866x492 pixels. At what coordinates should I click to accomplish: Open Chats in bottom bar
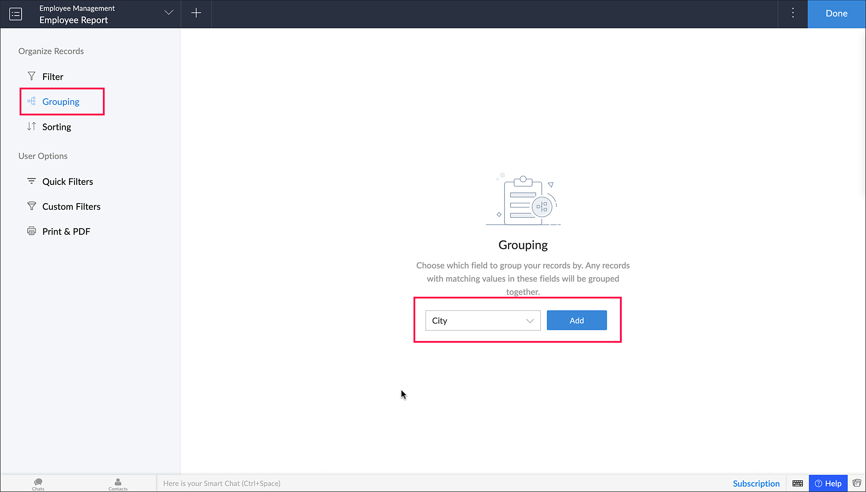point(38,484)
